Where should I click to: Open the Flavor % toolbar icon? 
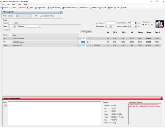pyautogui.click(x=6, y=8)
